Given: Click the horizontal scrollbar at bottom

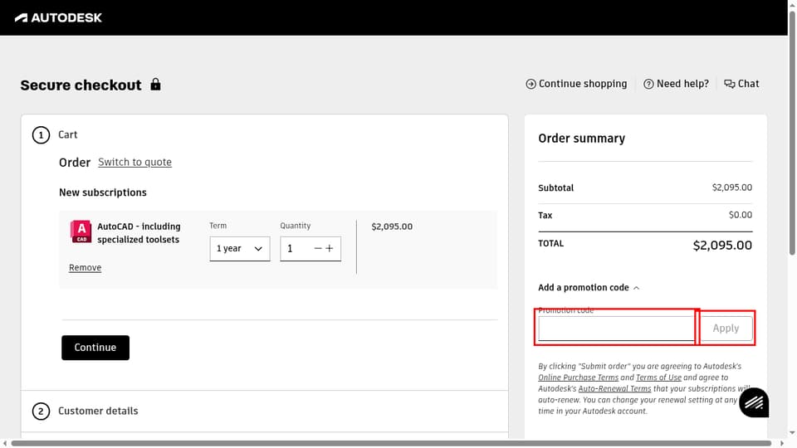Looking at the screenshot, I should coord(391,443).
